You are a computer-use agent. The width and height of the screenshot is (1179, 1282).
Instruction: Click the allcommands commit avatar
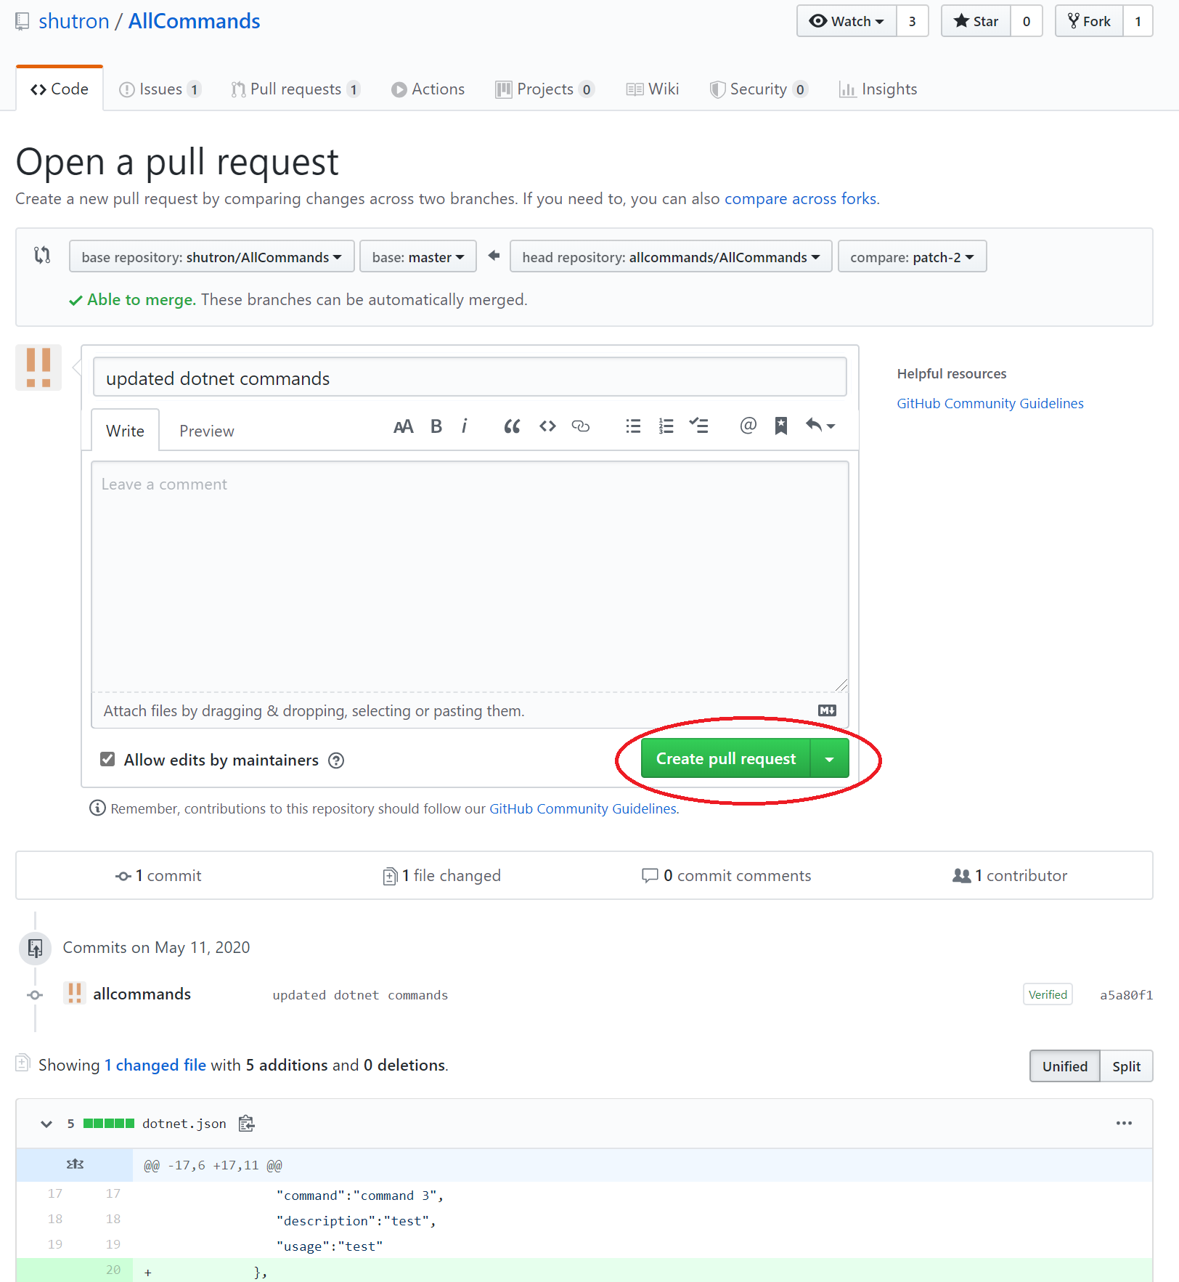[75, 993]
